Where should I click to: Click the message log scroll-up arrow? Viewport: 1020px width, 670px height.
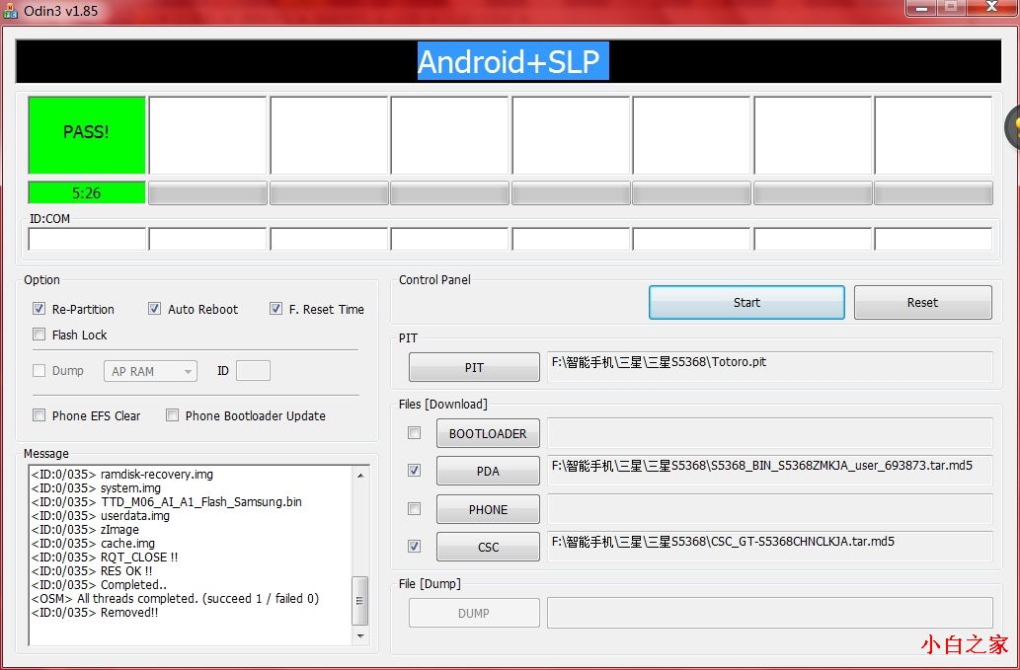360,476
